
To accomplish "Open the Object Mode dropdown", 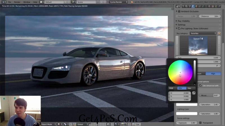I will pos(49,124).
